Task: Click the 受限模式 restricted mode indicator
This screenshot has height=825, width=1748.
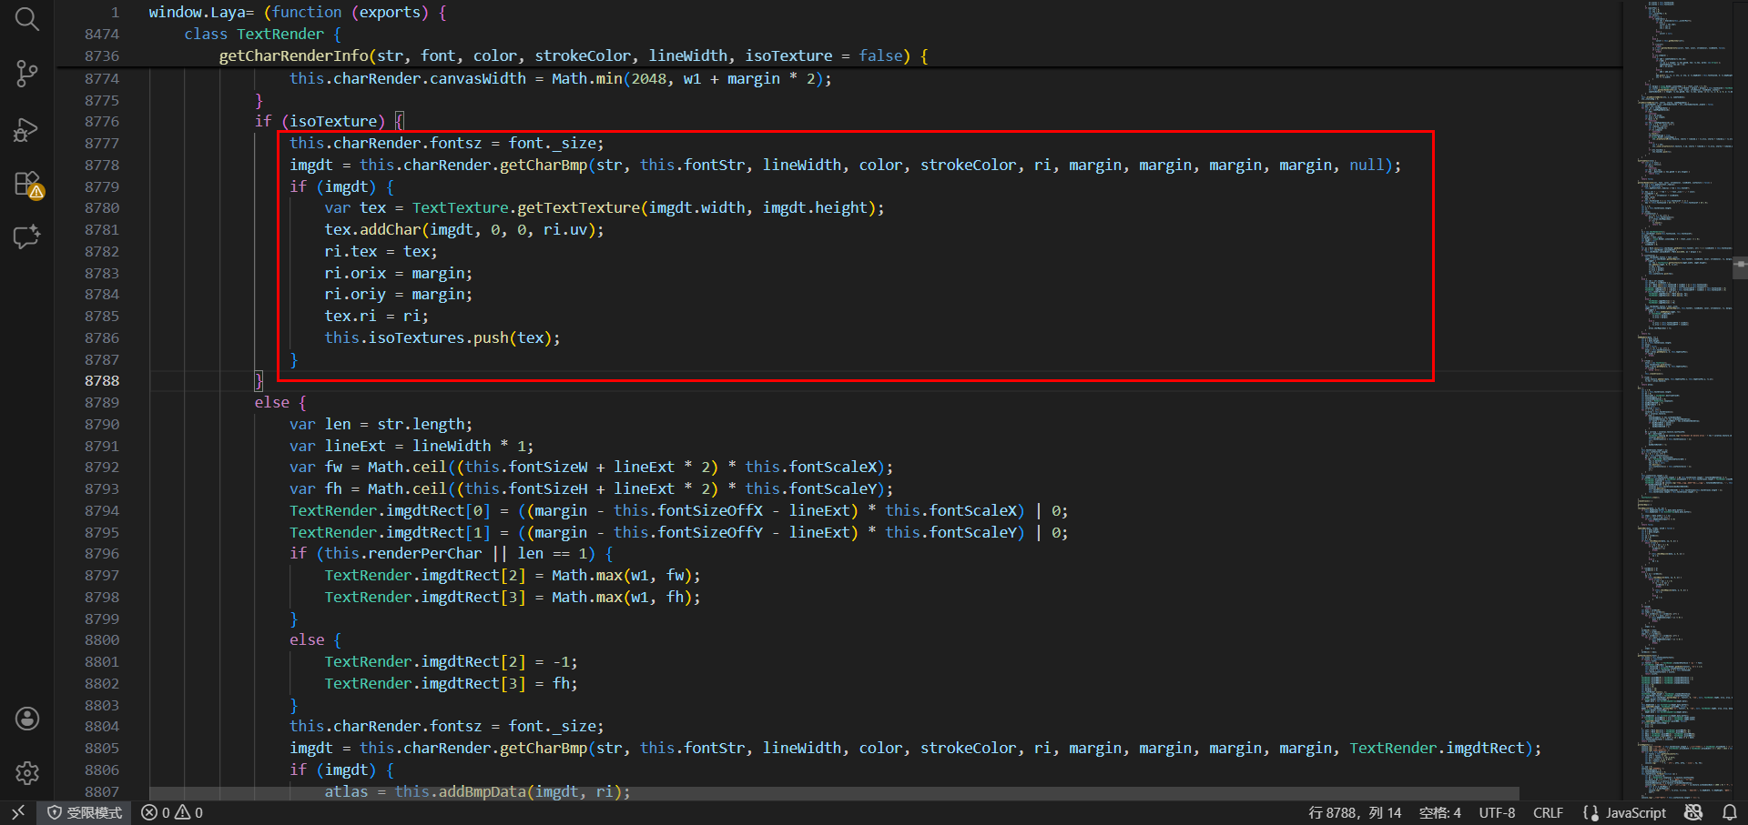Action: (85, 812)
